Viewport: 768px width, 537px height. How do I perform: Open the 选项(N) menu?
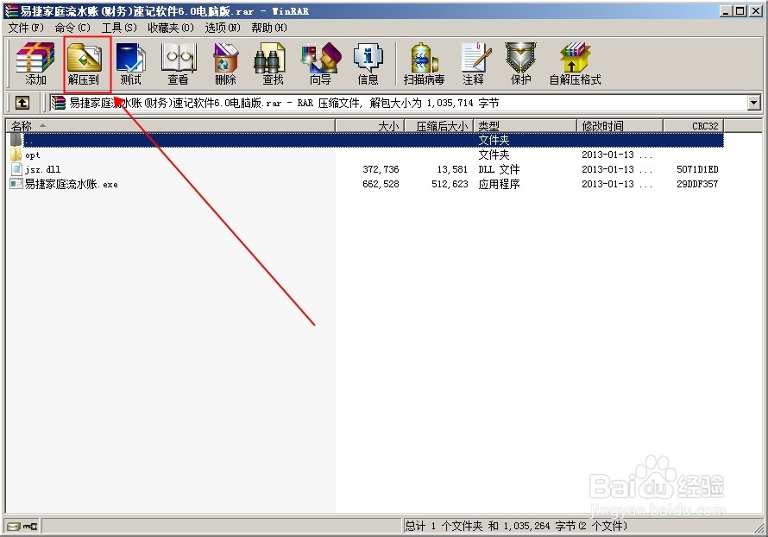pos(223,28)
